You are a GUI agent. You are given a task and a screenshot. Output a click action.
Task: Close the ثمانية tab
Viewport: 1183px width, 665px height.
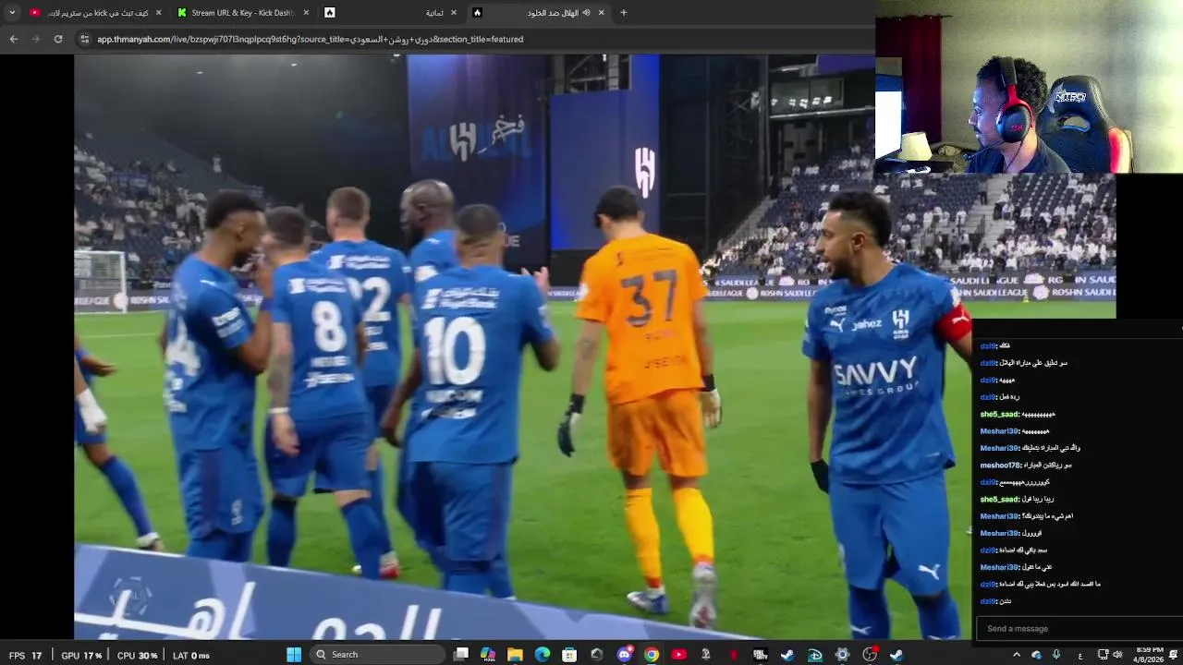tap(454, 13)
